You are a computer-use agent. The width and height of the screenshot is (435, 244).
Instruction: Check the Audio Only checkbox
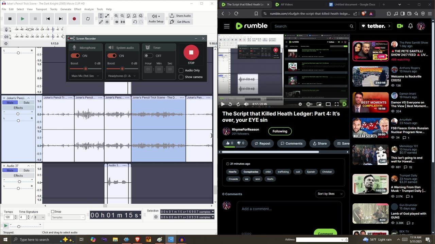click(x=181, y=70)
